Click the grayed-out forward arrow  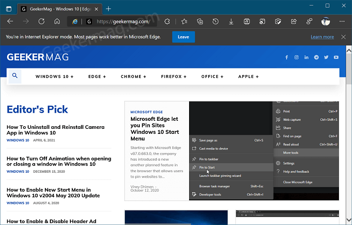tap(26, 21)
